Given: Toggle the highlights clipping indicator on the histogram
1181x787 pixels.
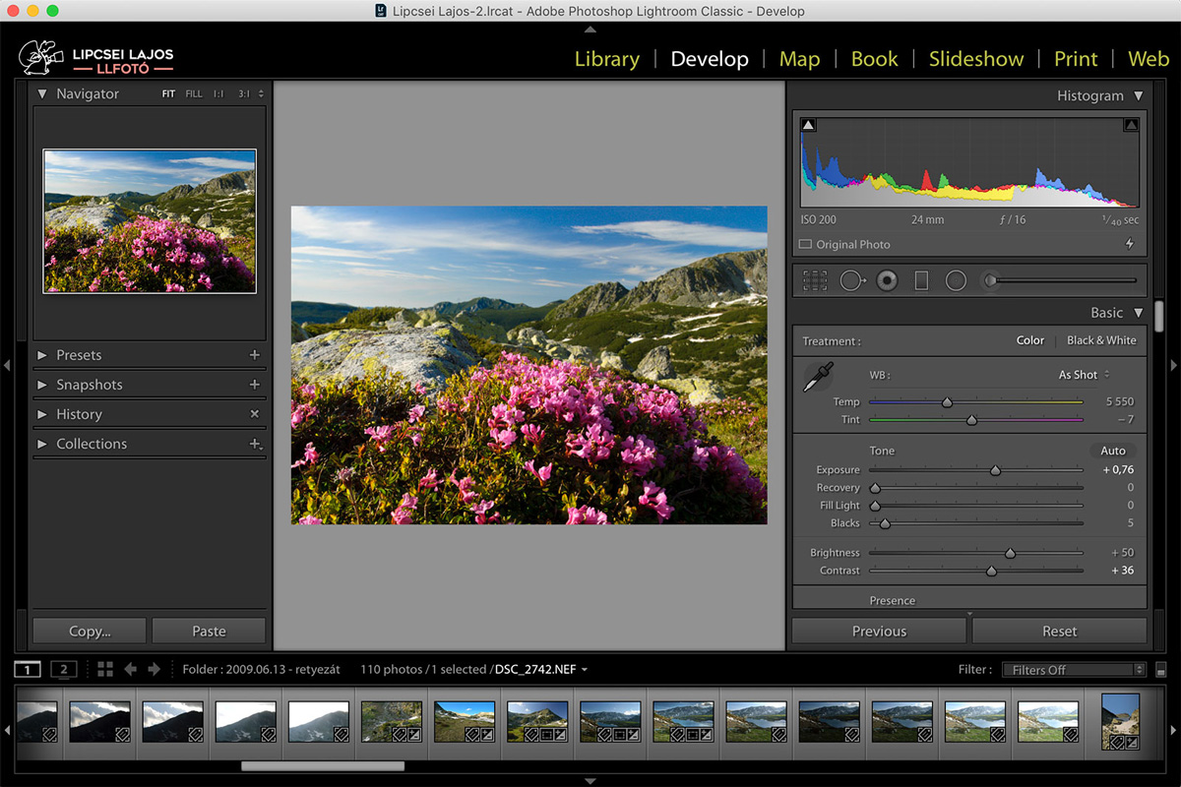Looking at the screenshot, I should point(1130,124).
